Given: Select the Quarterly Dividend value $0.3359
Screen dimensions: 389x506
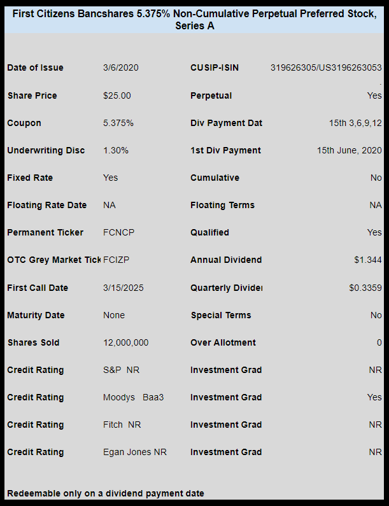Looking at the screenshot, I should (365, 288).
